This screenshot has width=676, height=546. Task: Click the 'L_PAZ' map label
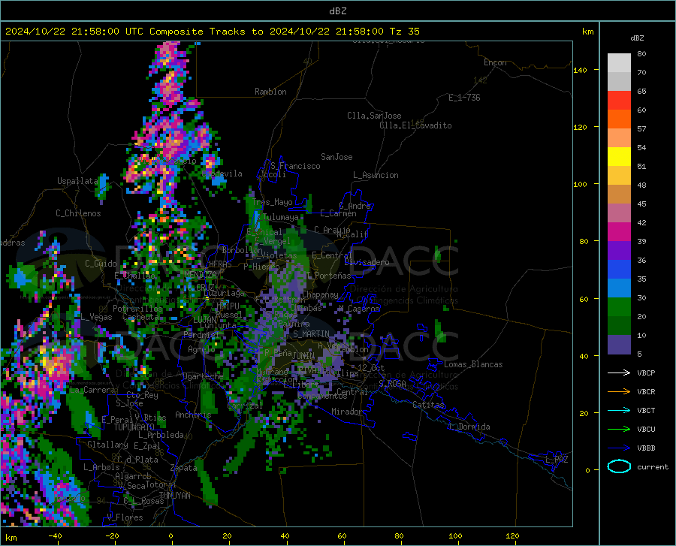click(x=557, y=460)
